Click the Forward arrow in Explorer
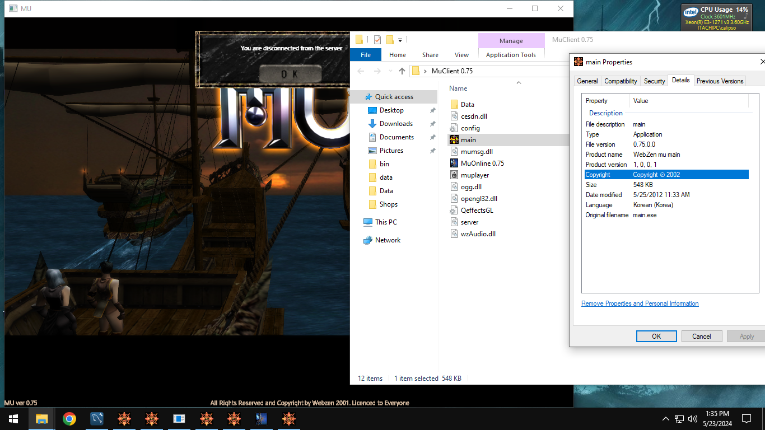 click(377, 71)
